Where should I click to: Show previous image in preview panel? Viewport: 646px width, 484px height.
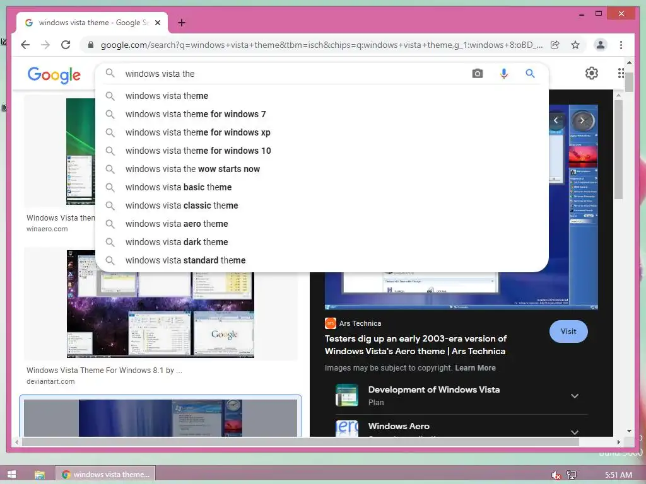click(556, 120)
